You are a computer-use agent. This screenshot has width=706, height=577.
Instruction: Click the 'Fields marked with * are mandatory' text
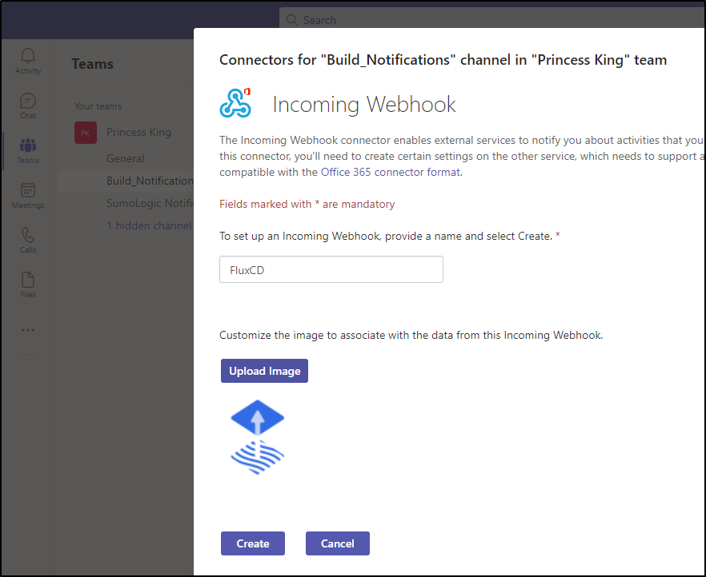pos(307,204)
